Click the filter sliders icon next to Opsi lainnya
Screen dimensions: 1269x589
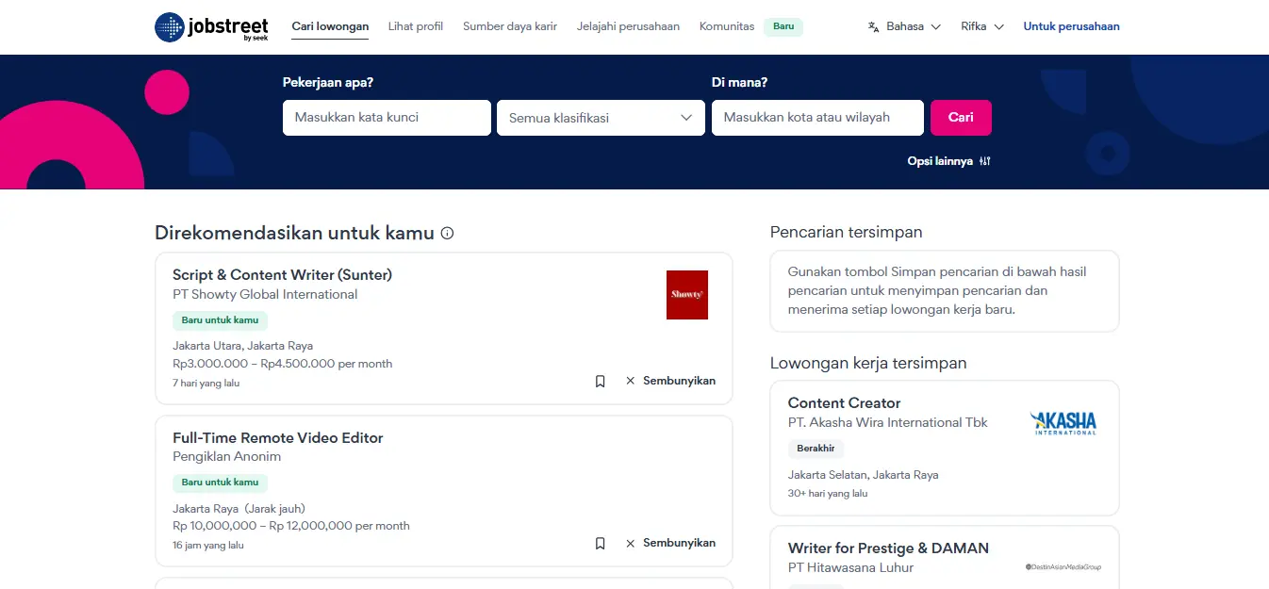984,161
